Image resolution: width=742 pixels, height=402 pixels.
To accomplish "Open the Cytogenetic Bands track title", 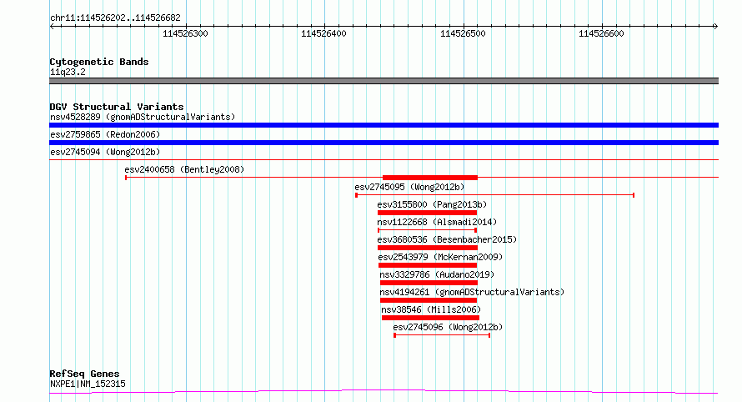I will tap(99, 62).
